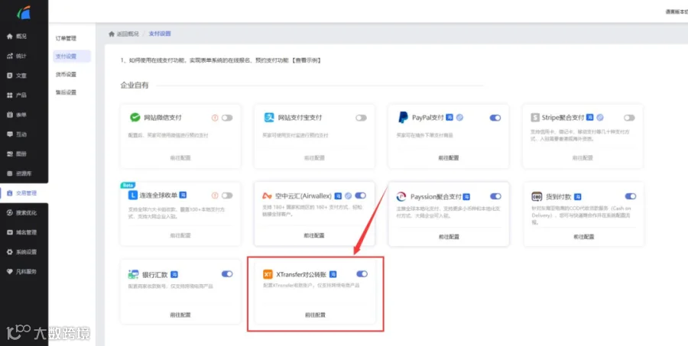
Task: Disable the 货到付款 switch
Action: click(631, 196)
